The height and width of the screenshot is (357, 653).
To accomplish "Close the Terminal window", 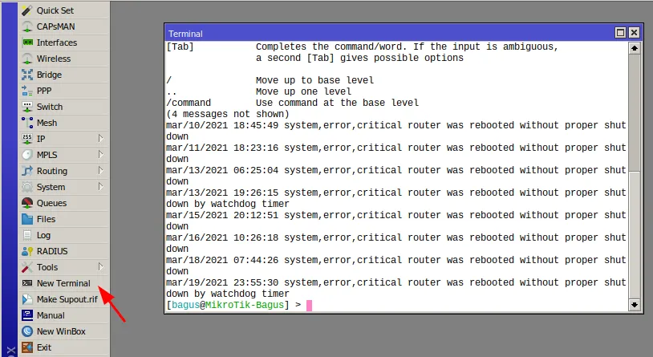I will point(634,33).
